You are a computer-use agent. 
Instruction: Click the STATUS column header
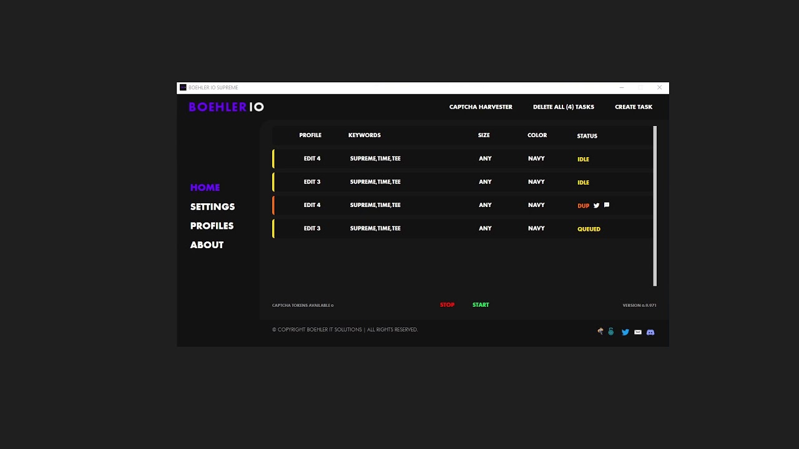click(587, 136)
